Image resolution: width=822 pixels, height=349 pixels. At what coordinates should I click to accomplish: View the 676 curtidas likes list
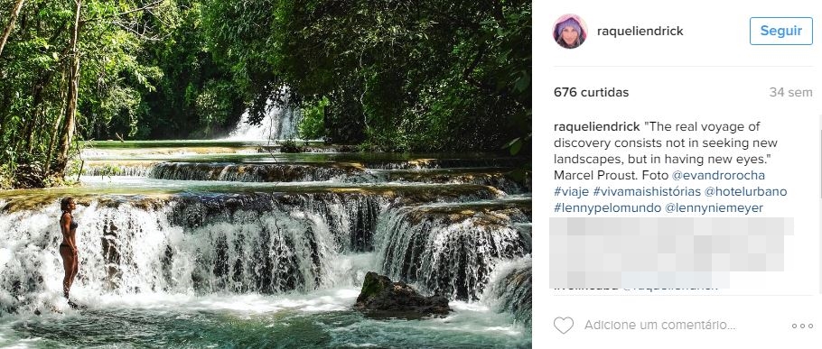tap(592, 93)
